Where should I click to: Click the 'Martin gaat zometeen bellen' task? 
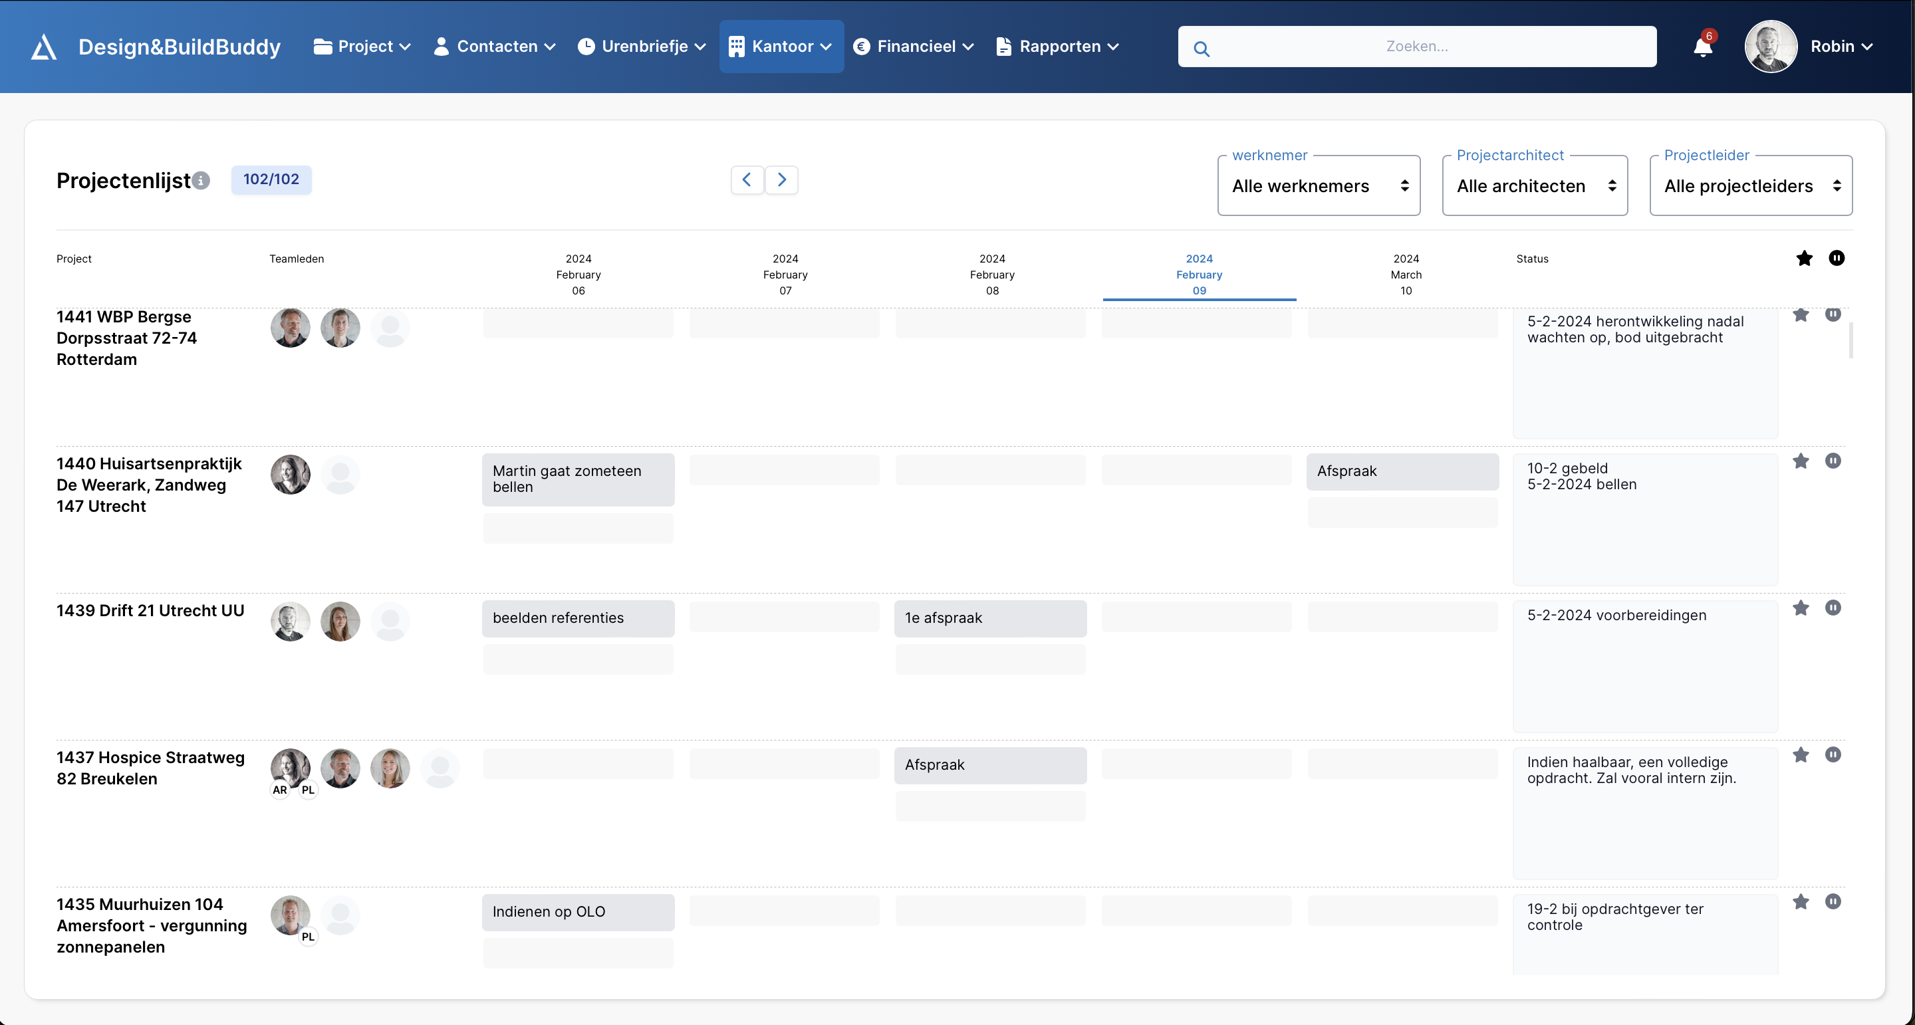point(578,479)
